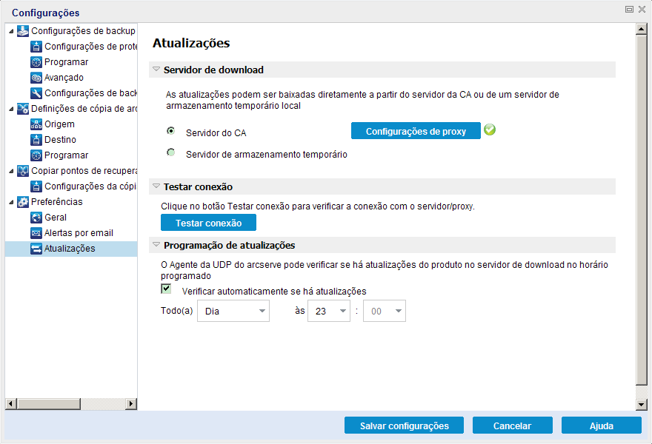Click the Preferências gear icon
The width and height of the screenshot is (652, 444).
point(23,202)
